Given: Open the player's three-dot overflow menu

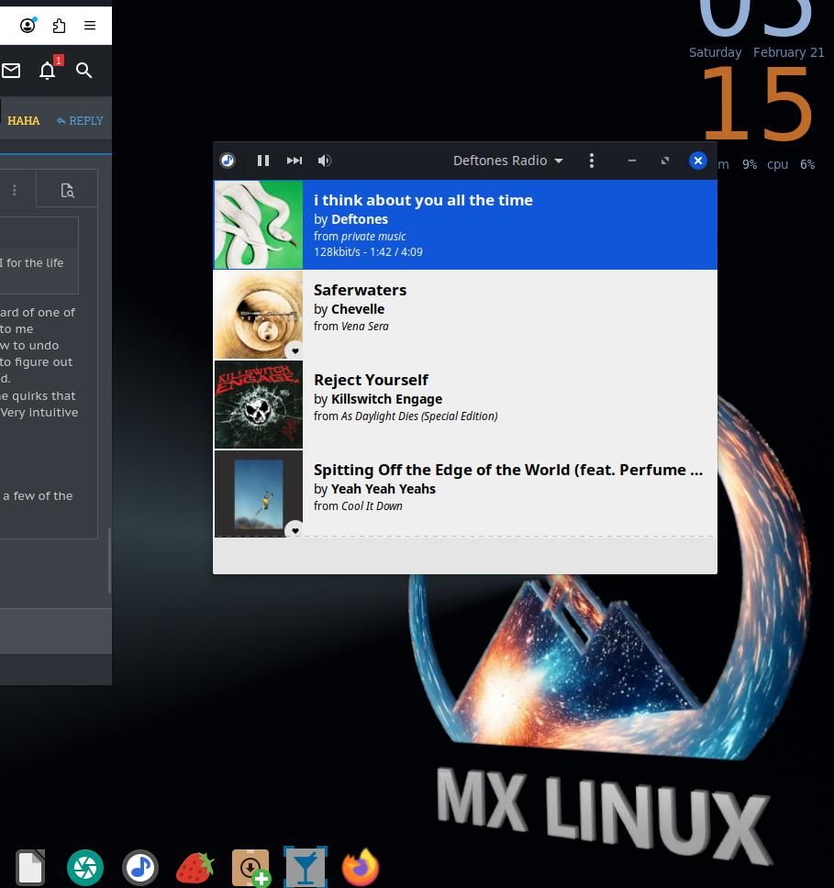Looking at the screenshot, I should coord(592,161).
